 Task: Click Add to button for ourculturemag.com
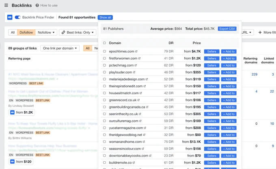pyautogui.click(x=229, y=121)
